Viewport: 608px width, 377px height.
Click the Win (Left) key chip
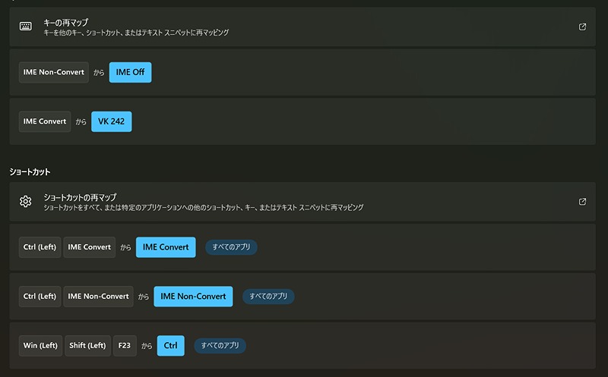click(x=40, y=346)
